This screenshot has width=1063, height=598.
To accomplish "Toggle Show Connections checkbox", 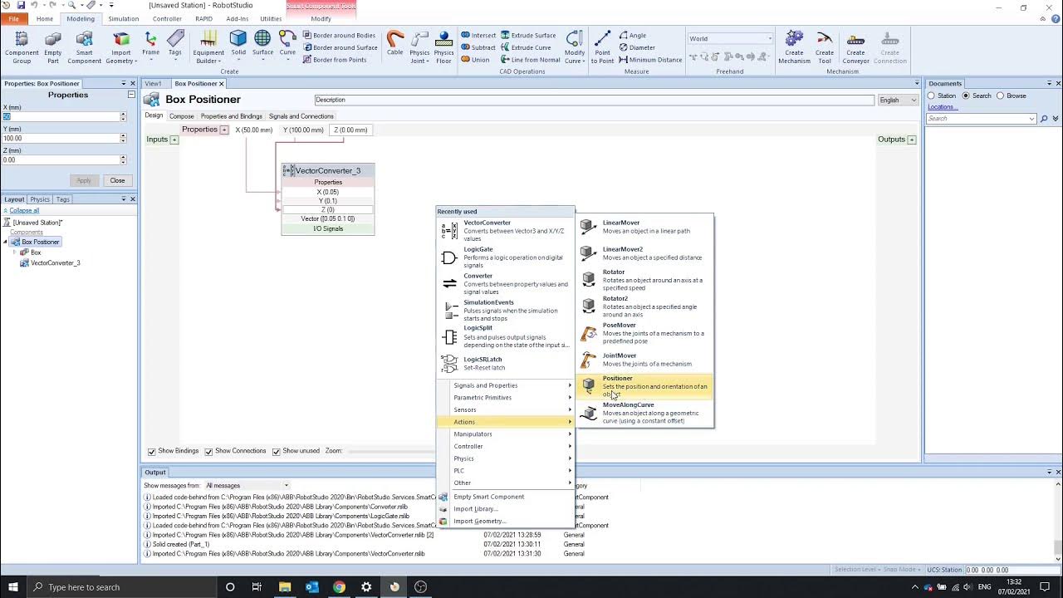I will [208, 451].
